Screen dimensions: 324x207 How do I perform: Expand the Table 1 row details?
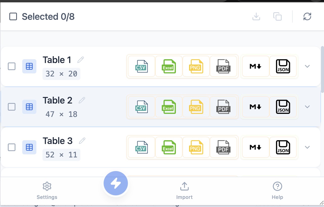[307, 66]
